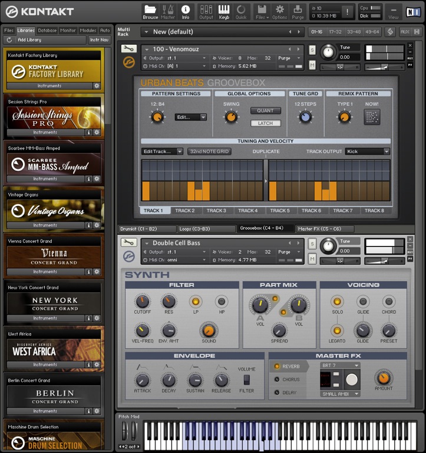The image size is (426, 453).
Task: Open the Track Output Kick dropdown
Action: (368, 151)
